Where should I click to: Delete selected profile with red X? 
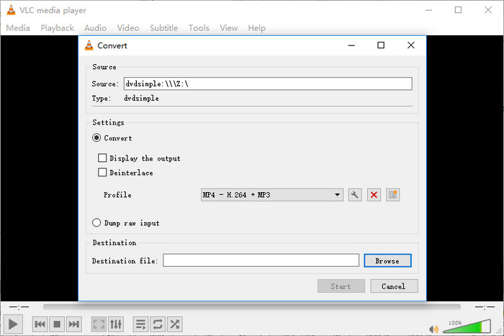pos(374,195)
